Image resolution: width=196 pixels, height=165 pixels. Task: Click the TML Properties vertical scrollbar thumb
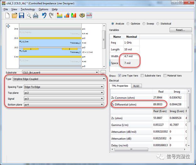188,108
